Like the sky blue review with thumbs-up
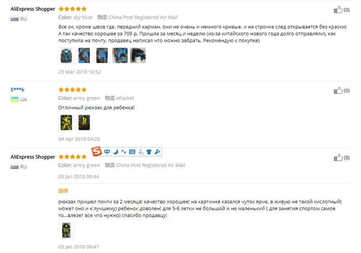 [x=338, y=9]
